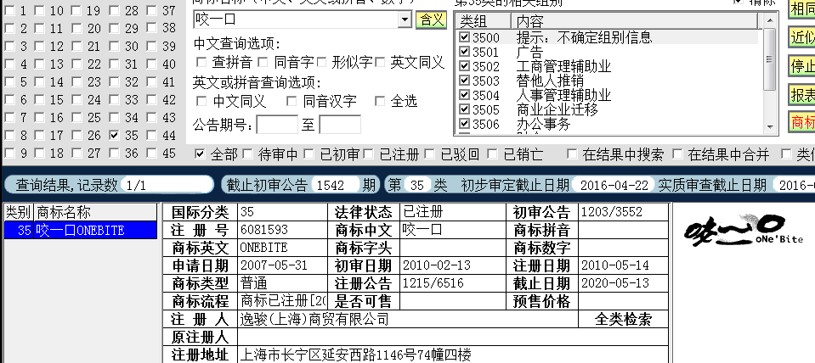Viewport: 815px width, 363px height.
Task: Select group row 3505 商业企业迁移
Action: [607, 110]
